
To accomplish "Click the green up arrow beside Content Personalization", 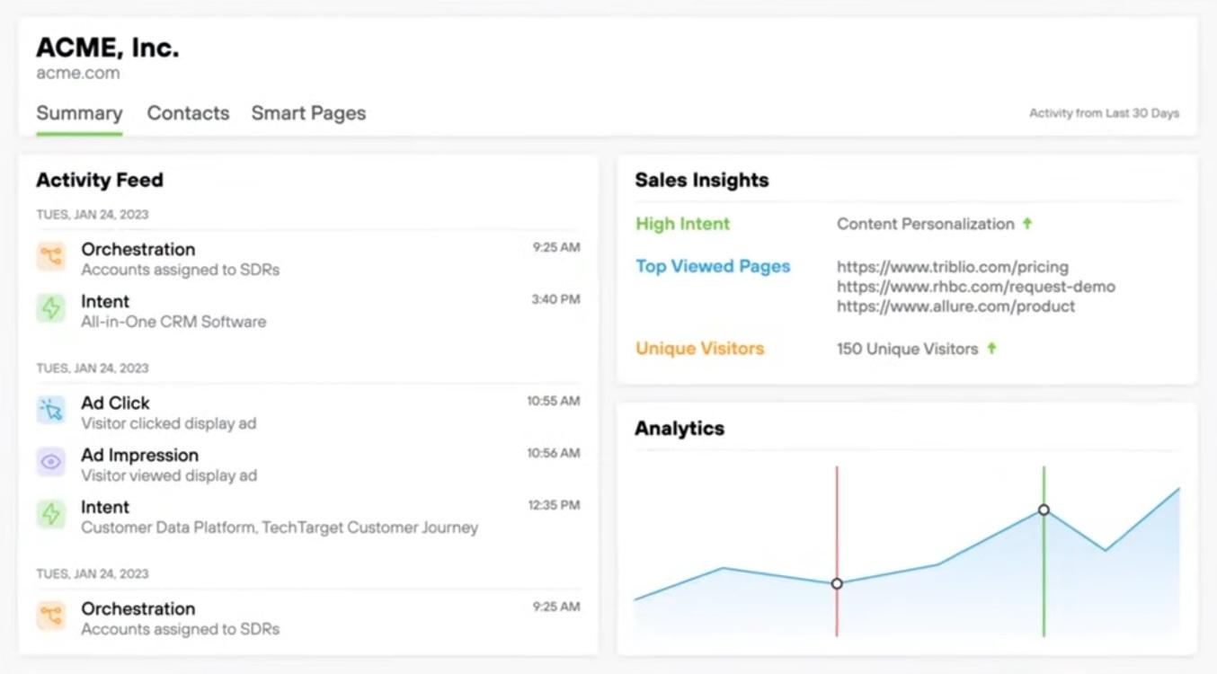I will 1026,224.
